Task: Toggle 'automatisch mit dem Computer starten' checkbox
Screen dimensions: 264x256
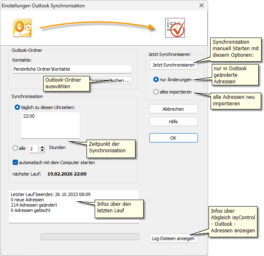Action: 16,162
